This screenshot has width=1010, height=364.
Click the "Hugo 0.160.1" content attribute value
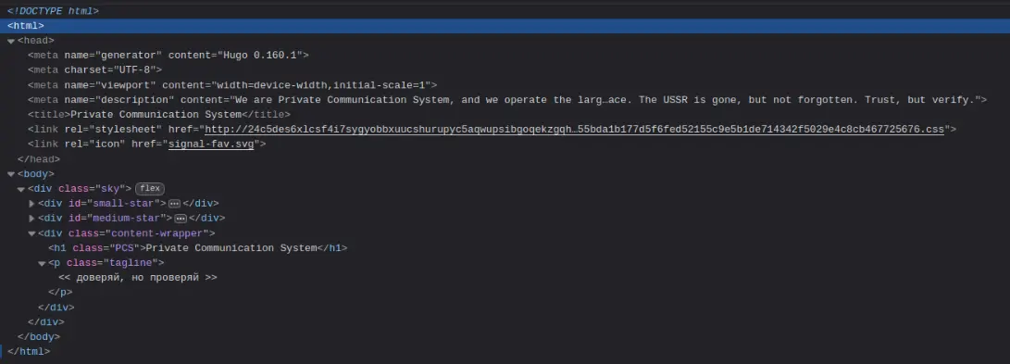260,56
